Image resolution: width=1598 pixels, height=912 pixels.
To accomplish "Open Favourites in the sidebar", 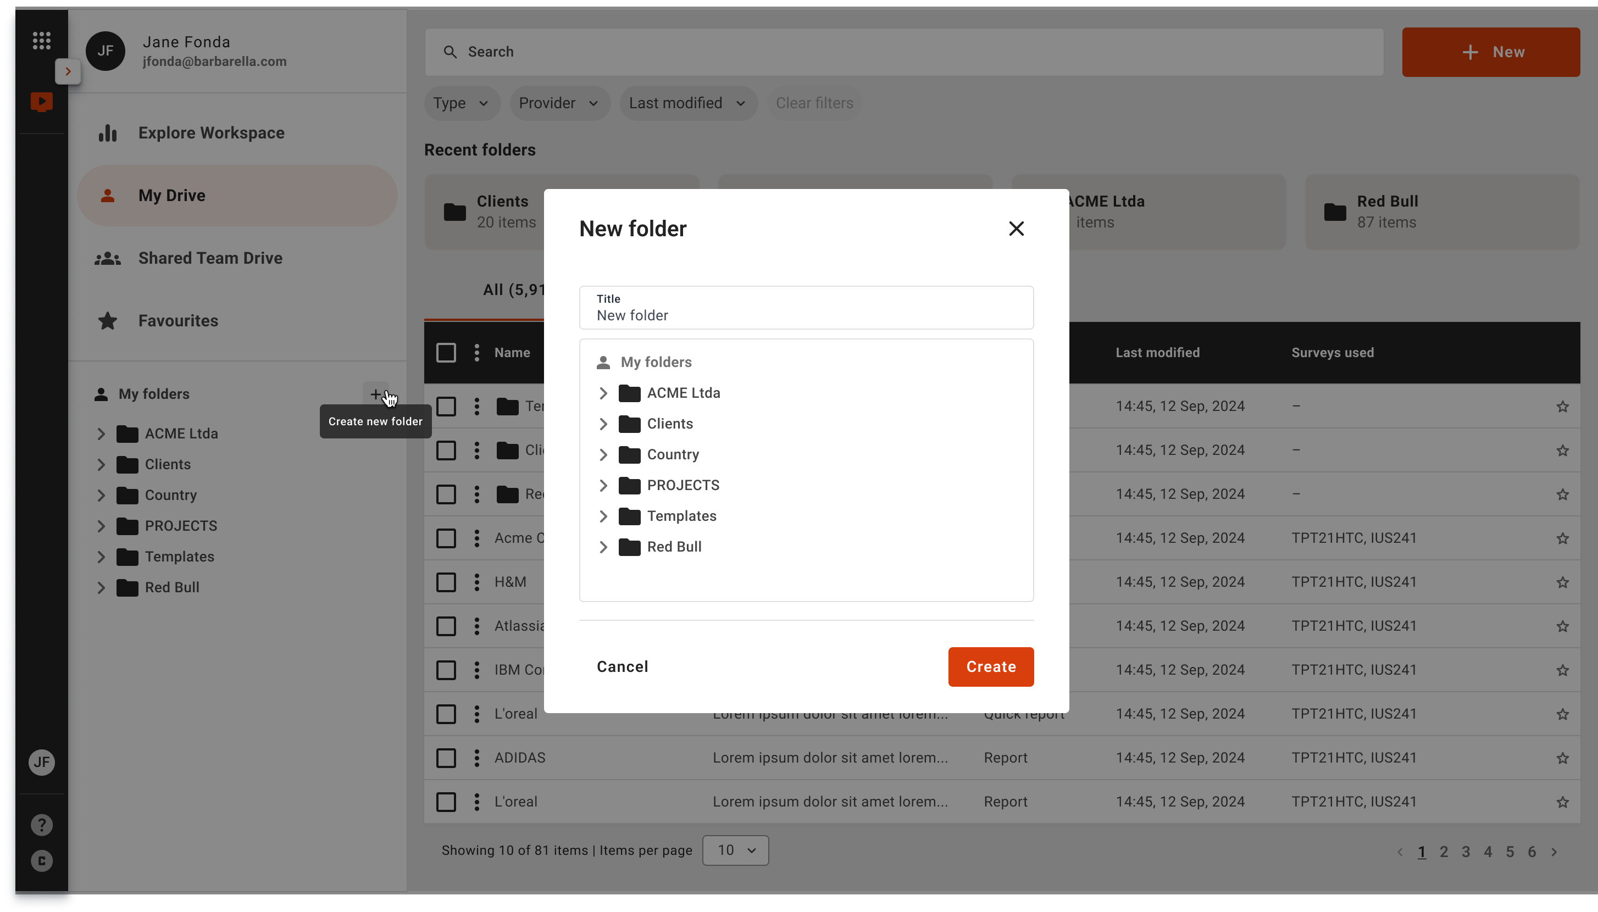I will [x=178, y=321].
